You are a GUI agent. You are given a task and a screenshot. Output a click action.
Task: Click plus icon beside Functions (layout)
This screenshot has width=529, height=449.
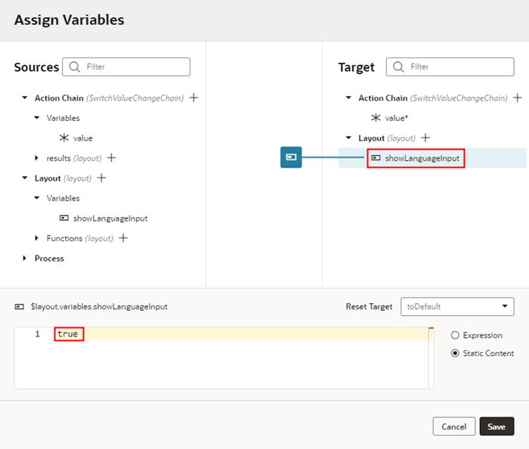(x=123, y=238)
